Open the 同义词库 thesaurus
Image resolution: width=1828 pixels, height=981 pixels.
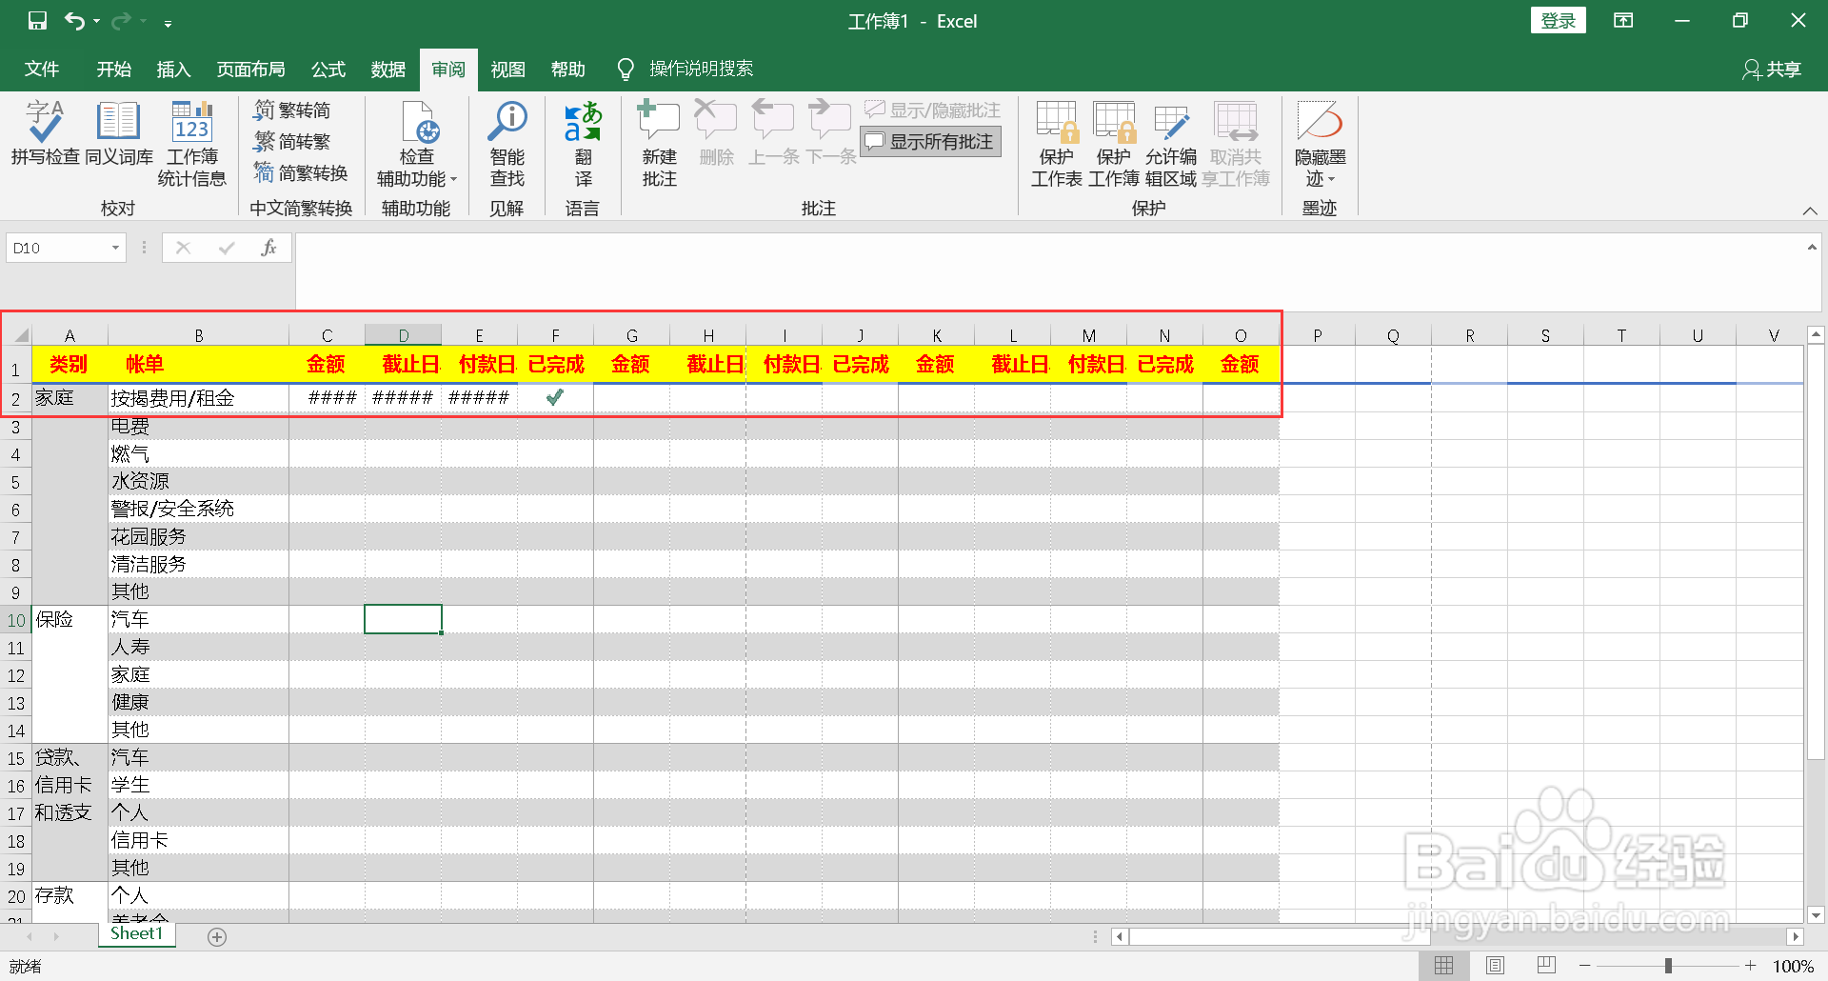(x=118, y=141)
